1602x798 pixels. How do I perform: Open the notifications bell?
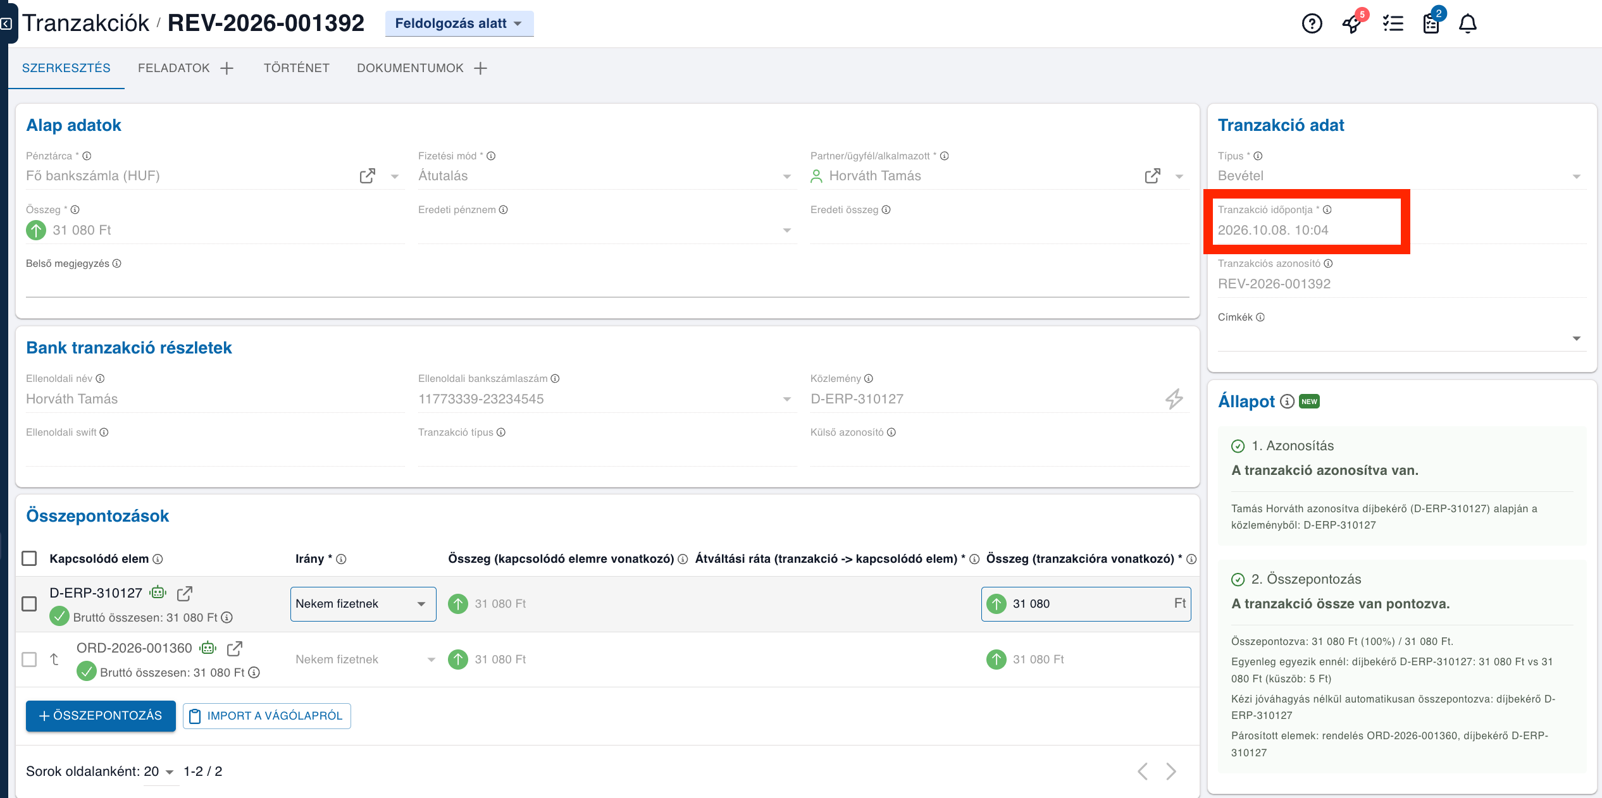pos(1468,23)
